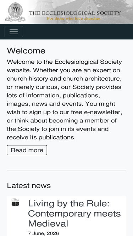
Task: Click the dark navigation bar beside the menu toggle
Action: (x=78, y=31)
